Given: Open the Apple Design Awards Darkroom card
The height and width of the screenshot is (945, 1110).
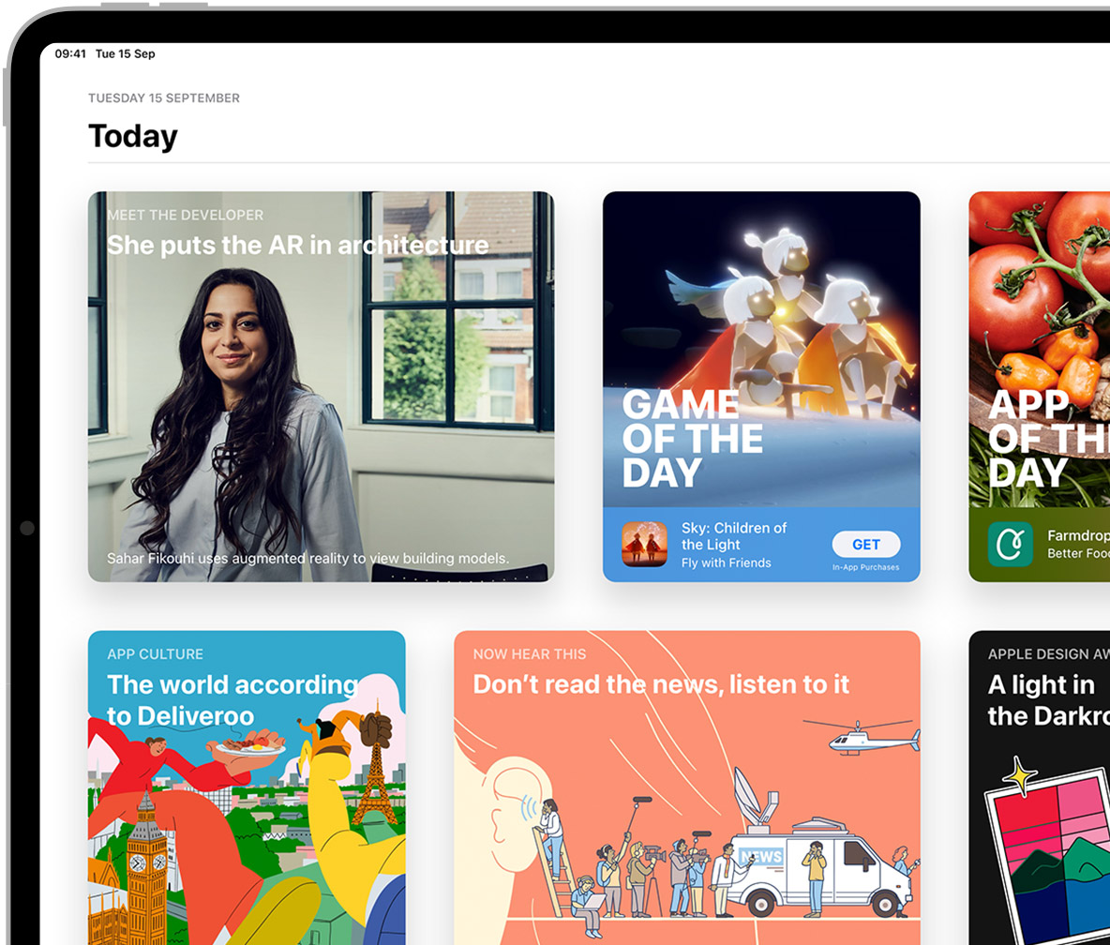Looking at the screenshot, I should [1039, 787].
